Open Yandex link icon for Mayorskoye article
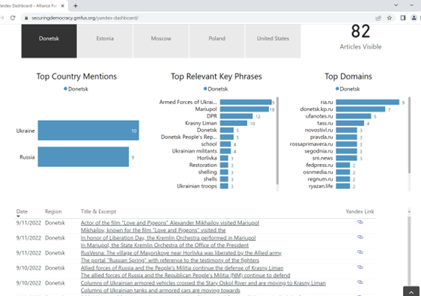Screen dimensions: 421x296 pos(360,253)
